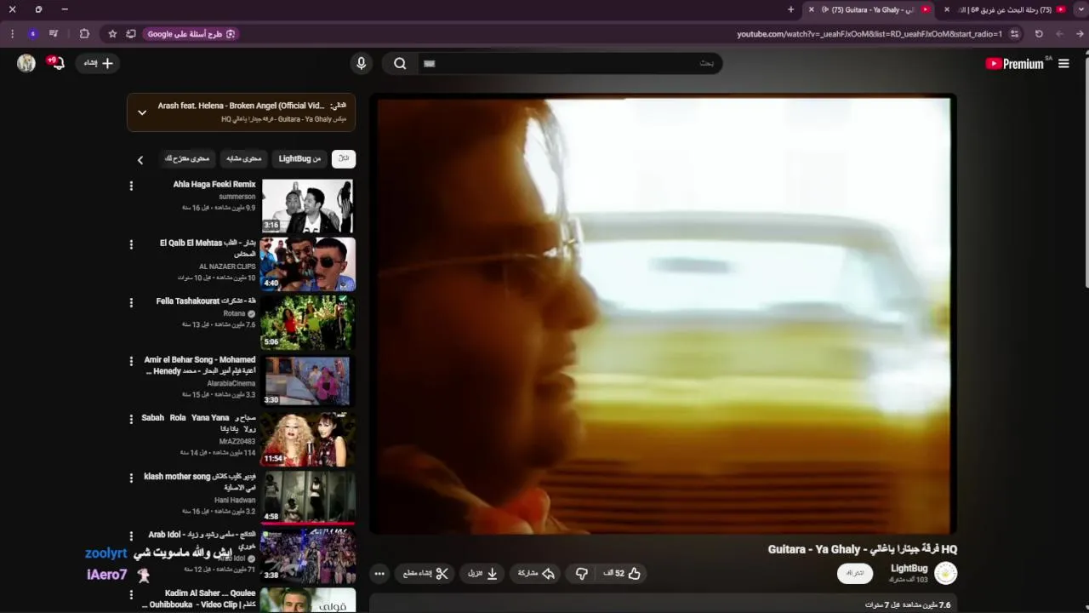Click summerson channel name

pos(237,197)
